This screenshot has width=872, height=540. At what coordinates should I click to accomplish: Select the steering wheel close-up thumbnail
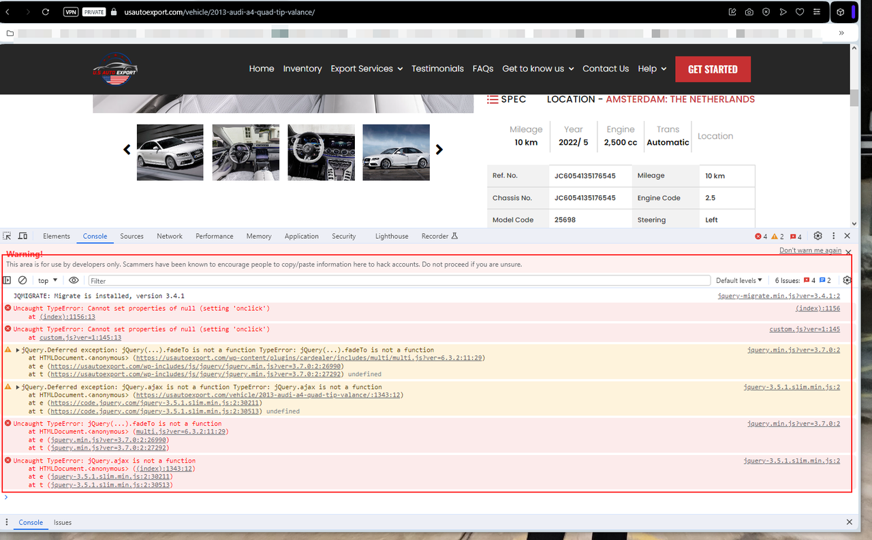(321, 152)
